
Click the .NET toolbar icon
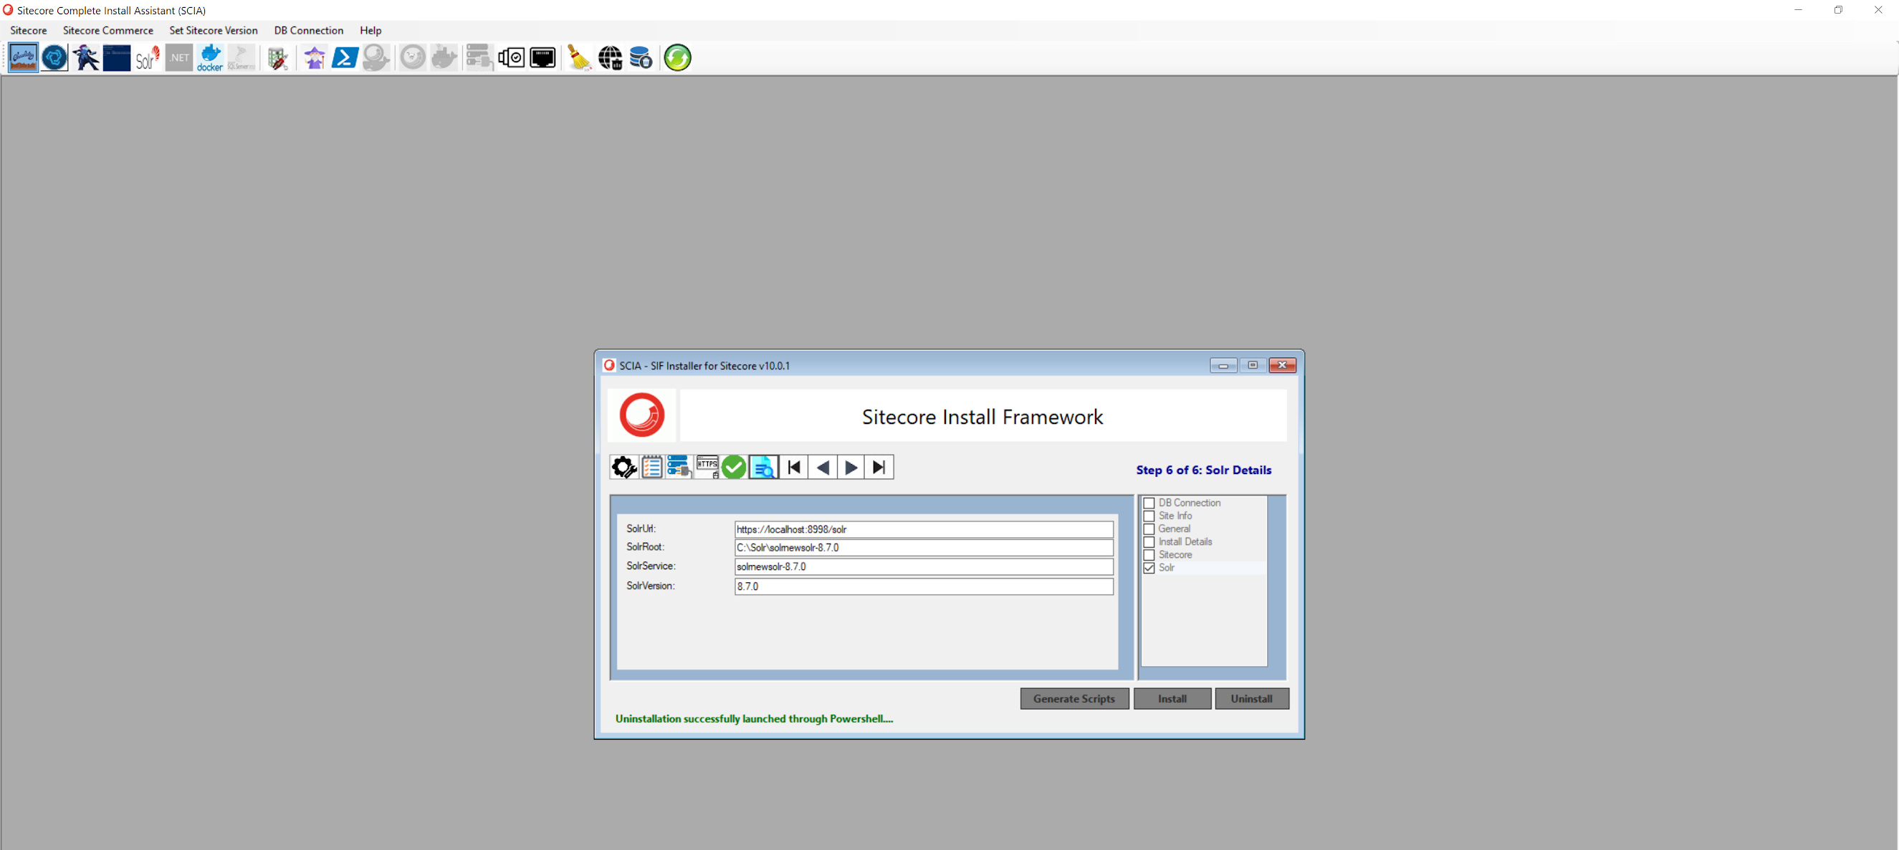tap(178, 57)
